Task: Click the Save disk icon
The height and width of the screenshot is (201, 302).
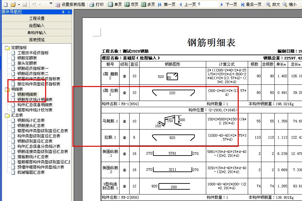Action: coord(25,4)
